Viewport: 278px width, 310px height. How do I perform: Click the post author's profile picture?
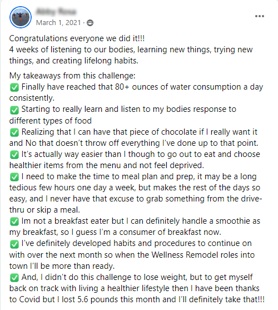tap(21, 17)
